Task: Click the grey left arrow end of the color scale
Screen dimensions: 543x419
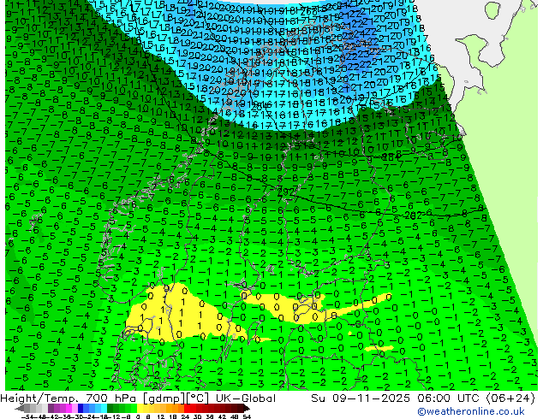Action: point(20,408)
